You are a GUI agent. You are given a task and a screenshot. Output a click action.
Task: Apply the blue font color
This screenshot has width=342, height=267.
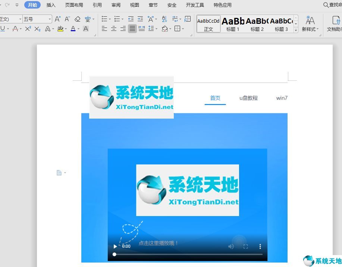tap(73, 29)
